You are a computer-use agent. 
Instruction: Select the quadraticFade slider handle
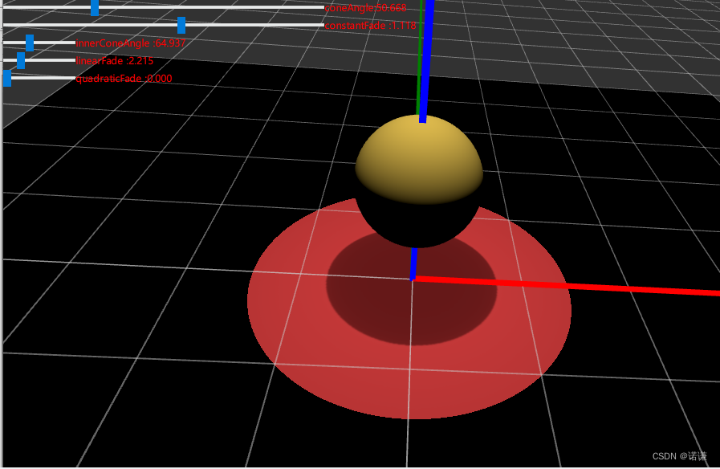(7, 77)
